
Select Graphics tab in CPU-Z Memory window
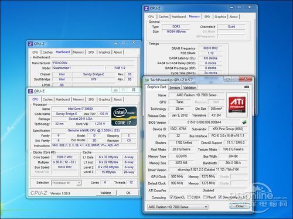pos(220,17)
